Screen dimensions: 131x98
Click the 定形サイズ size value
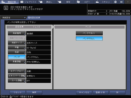pyautogui.click(x=39, y=43)
